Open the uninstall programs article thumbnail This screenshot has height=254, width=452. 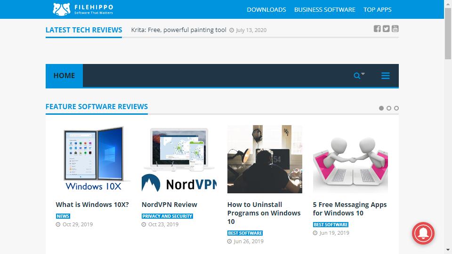265,159
